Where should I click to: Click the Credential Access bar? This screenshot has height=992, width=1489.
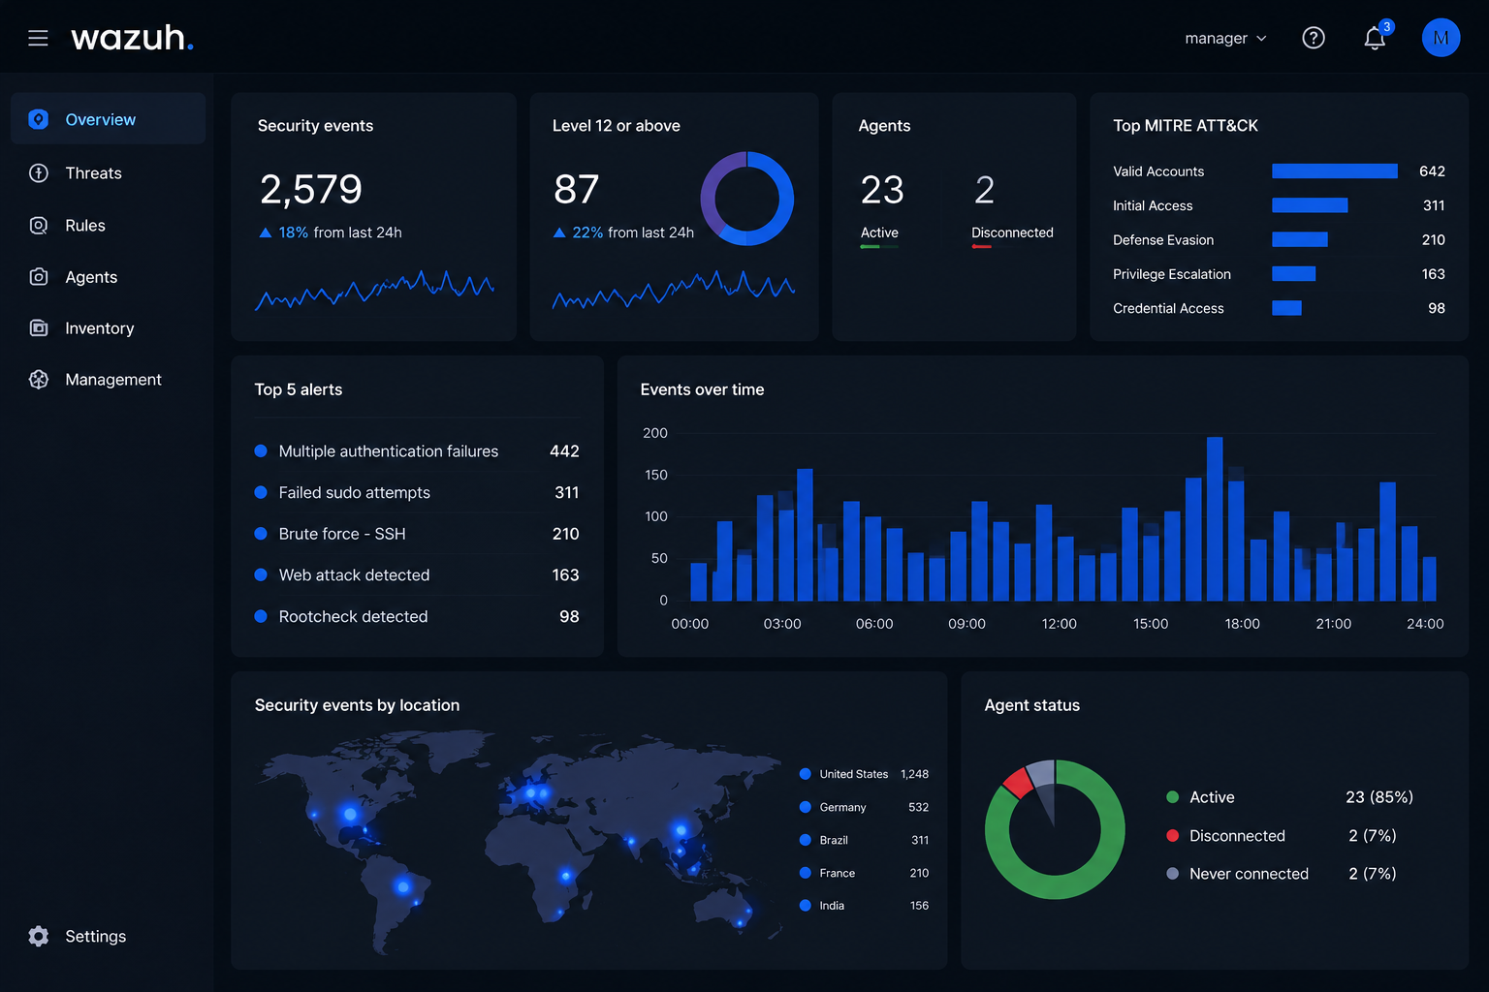tap(1286, 308)
